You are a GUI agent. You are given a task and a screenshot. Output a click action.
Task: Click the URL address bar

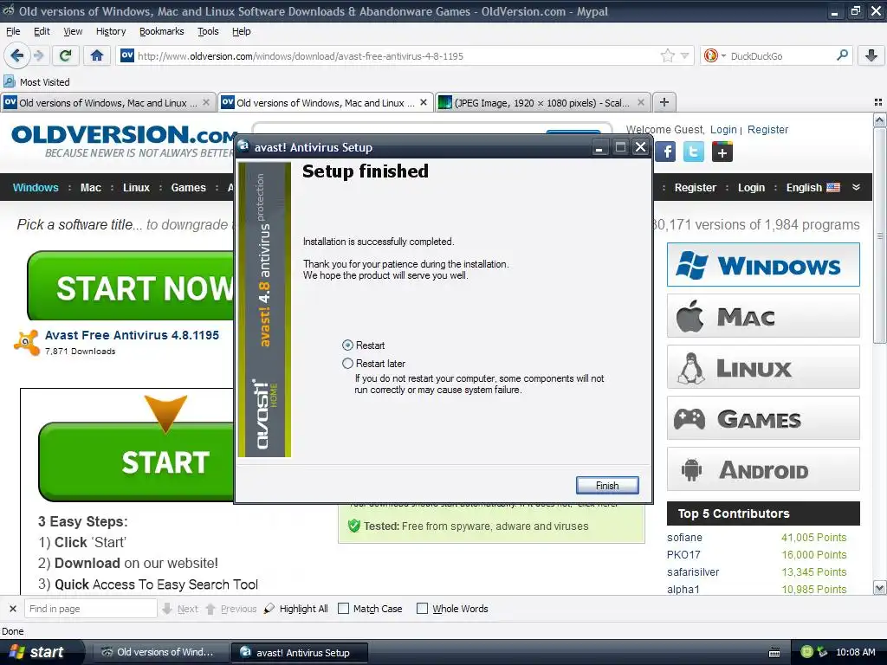(396, 56)
